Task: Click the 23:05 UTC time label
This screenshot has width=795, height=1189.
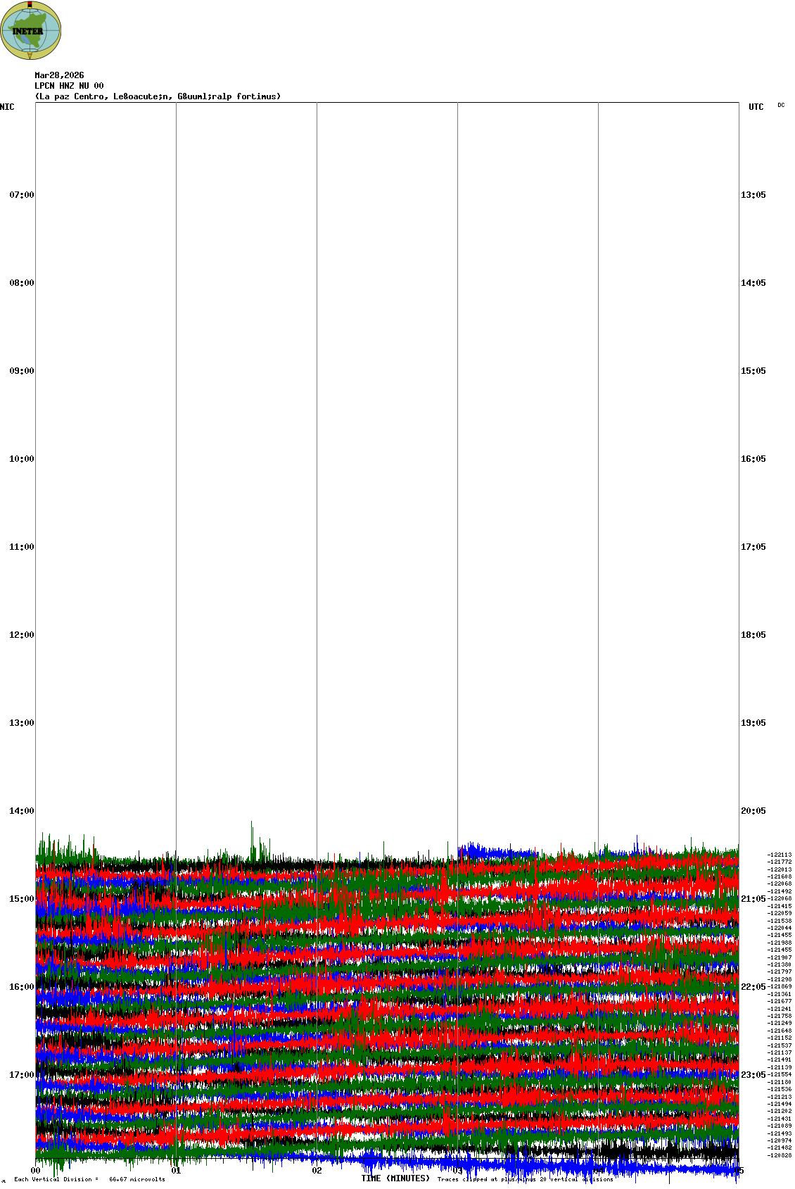Action: point(753,1075)
